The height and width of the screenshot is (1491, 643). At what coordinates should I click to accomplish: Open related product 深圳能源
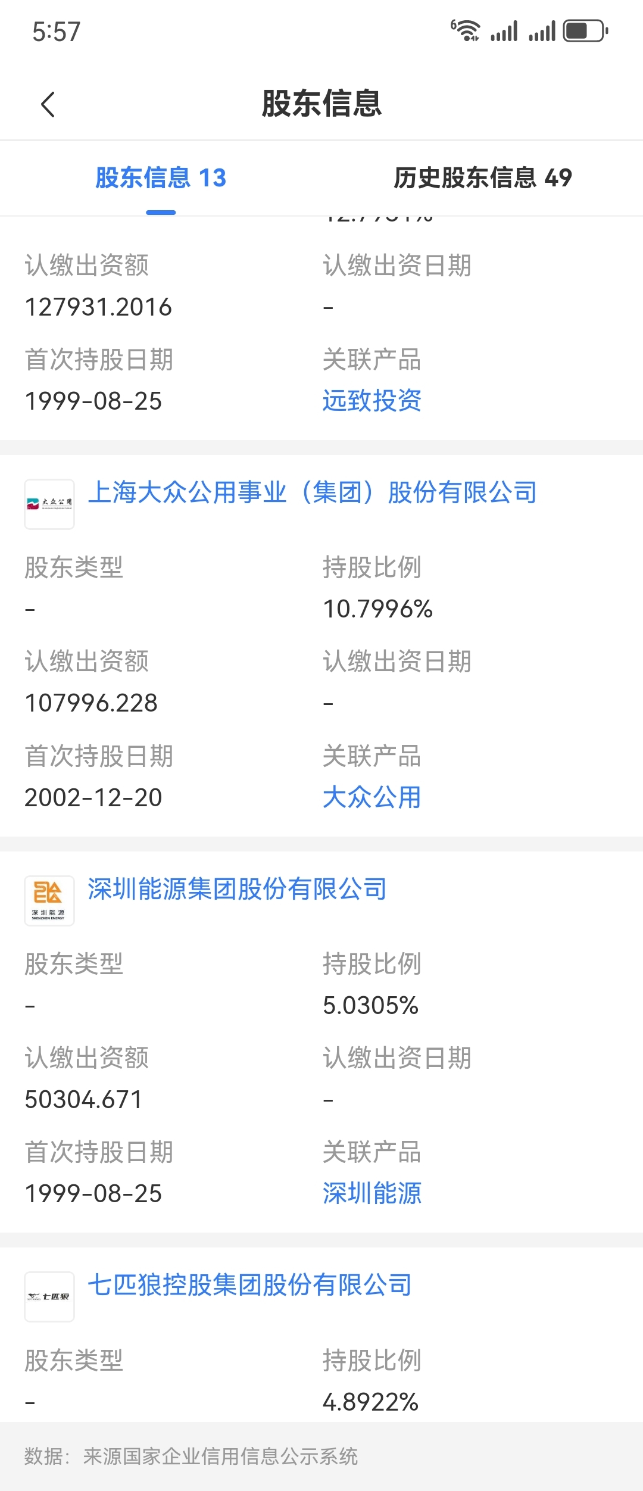[x=372, y=1193]
